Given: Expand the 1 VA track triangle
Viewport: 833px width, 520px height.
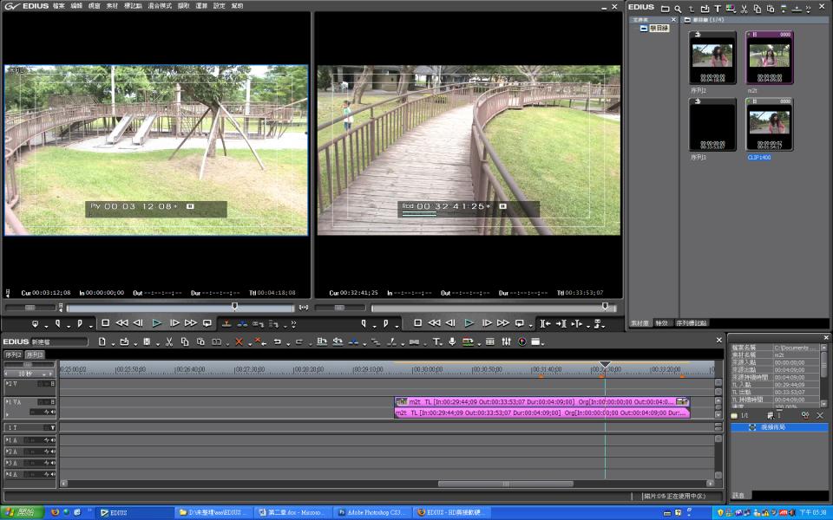Looking at the screenshot, I should 9,402.
